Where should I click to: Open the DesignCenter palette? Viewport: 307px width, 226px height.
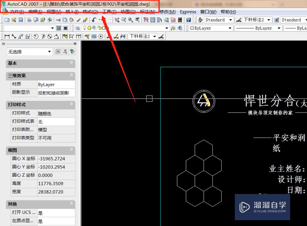tap(152, 20)
